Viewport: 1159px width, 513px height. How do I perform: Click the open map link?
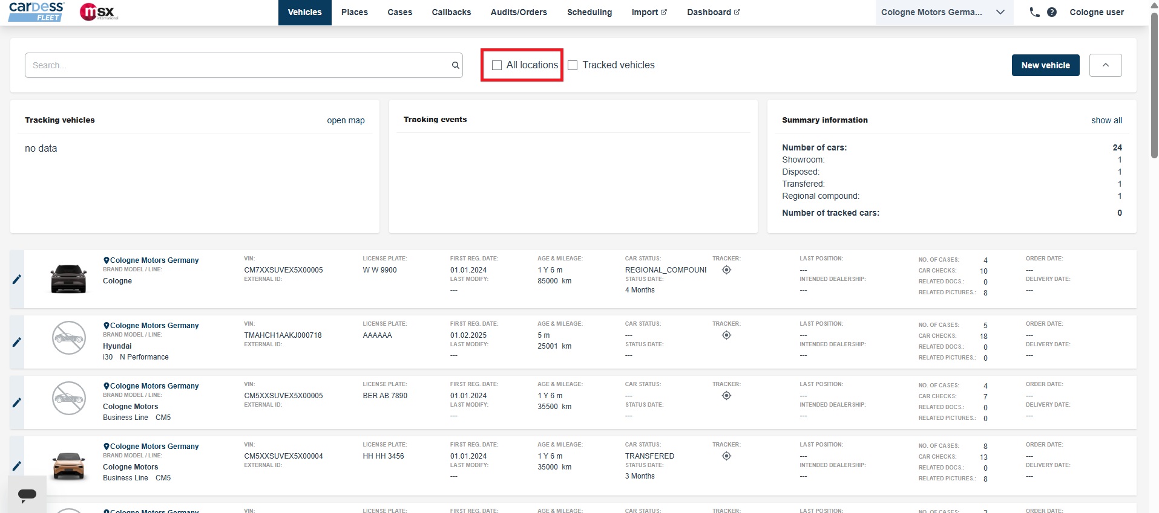click(x=346, y=120)
